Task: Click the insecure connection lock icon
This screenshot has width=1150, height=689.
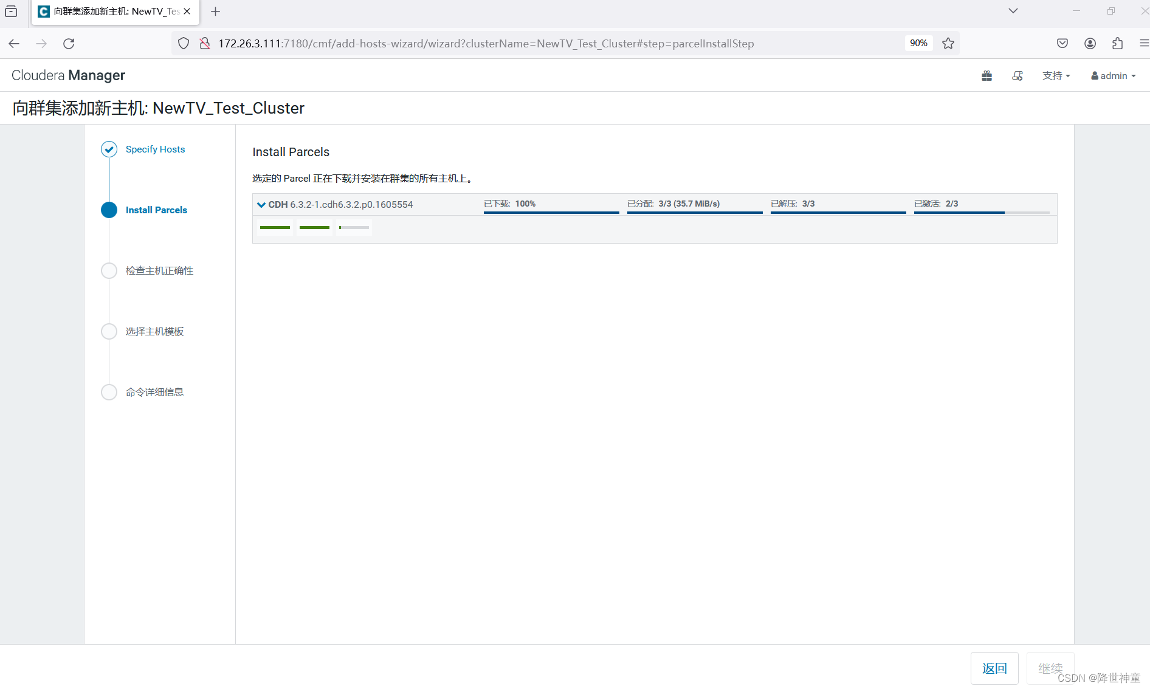Action: 205,43
